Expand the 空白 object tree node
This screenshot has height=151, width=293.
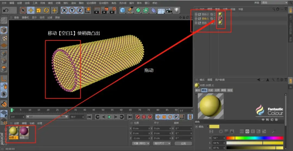(196, 23)
